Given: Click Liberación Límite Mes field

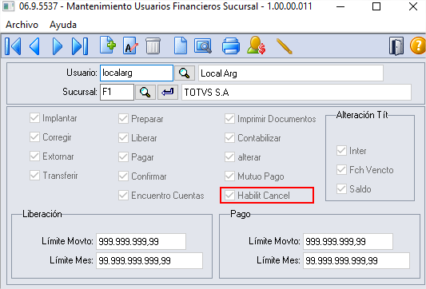Looking at the screenshot, I should coord(149,260).
